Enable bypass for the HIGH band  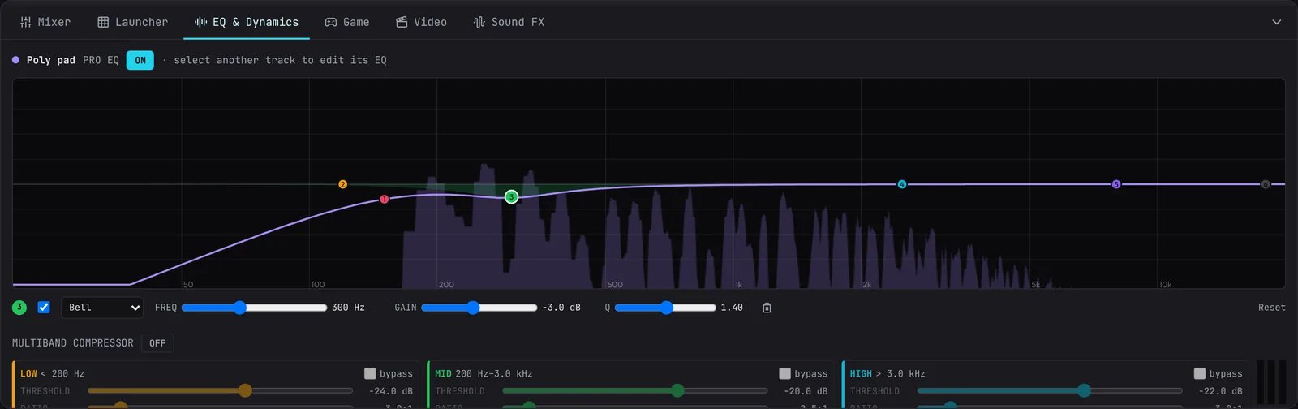[x=1199, y=373]
